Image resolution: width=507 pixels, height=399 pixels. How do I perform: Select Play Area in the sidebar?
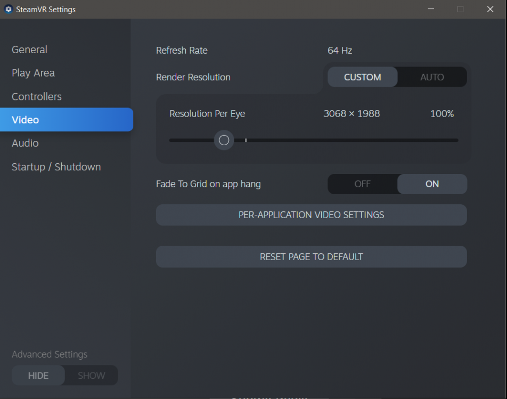pyautogui.click(x=33, y=73)
